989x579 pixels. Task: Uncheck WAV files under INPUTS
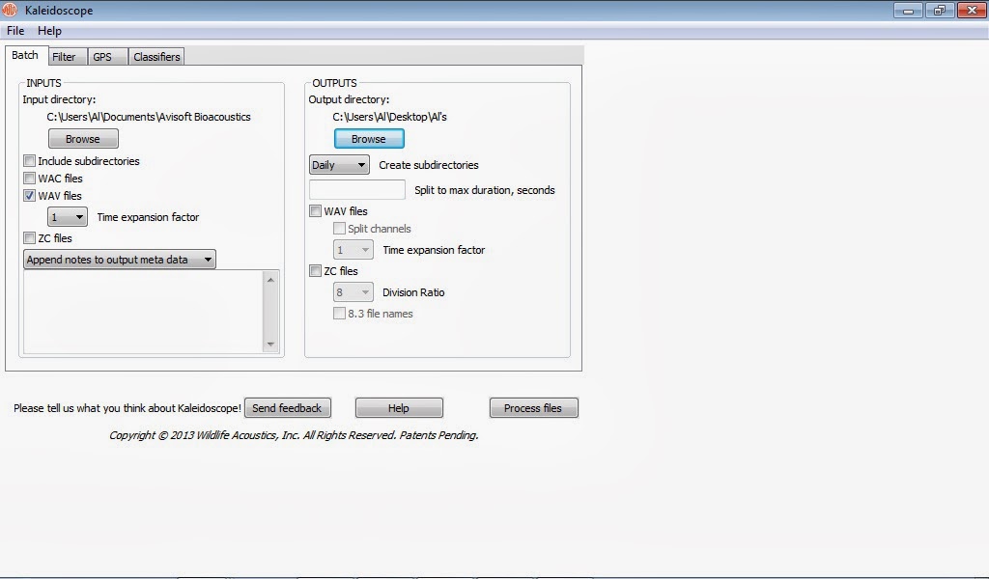tap(29, 195)
